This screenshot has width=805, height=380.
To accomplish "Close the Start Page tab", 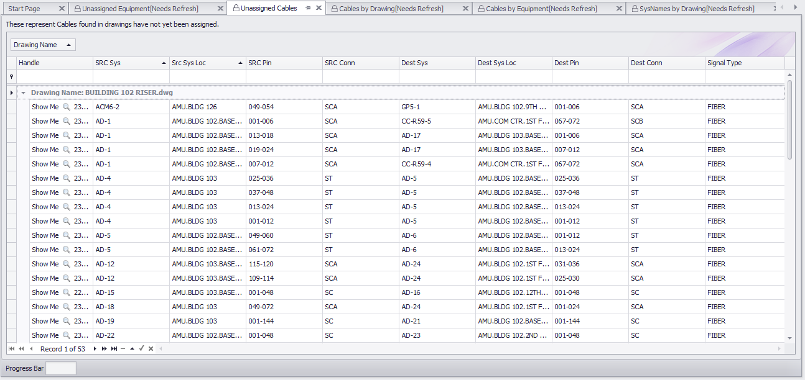I will point(61,9).
